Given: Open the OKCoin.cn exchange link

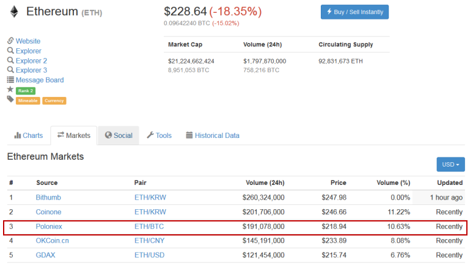Looking at the screenshot, I should click(x=52, y=241).
